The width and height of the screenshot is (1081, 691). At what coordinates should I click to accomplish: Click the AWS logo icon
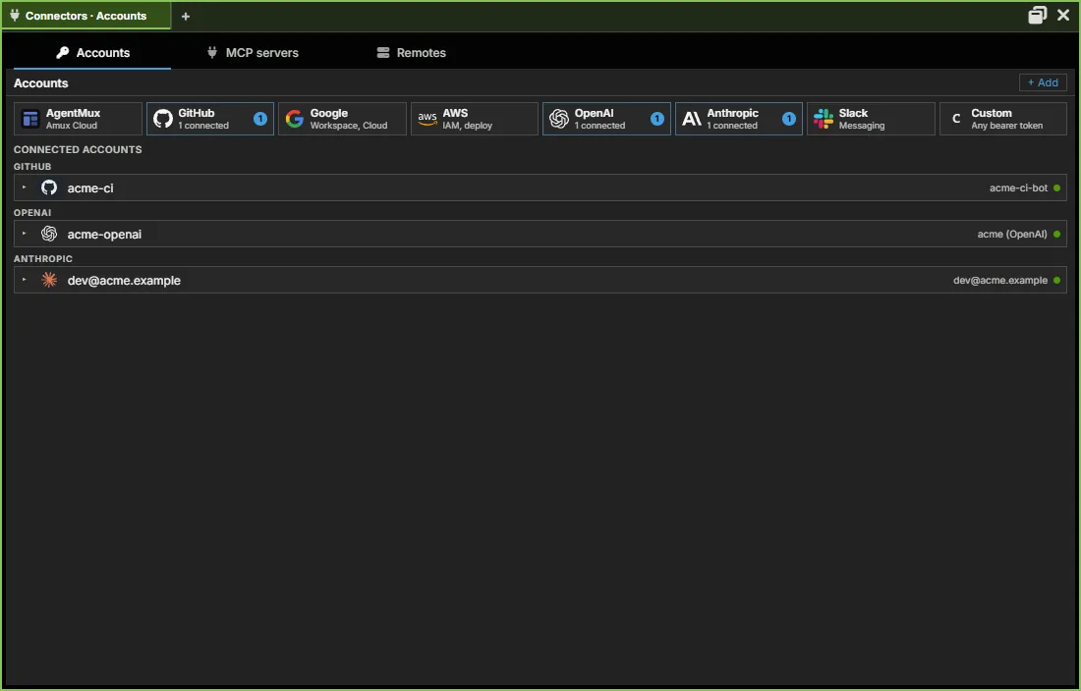[x=427, y=119]
